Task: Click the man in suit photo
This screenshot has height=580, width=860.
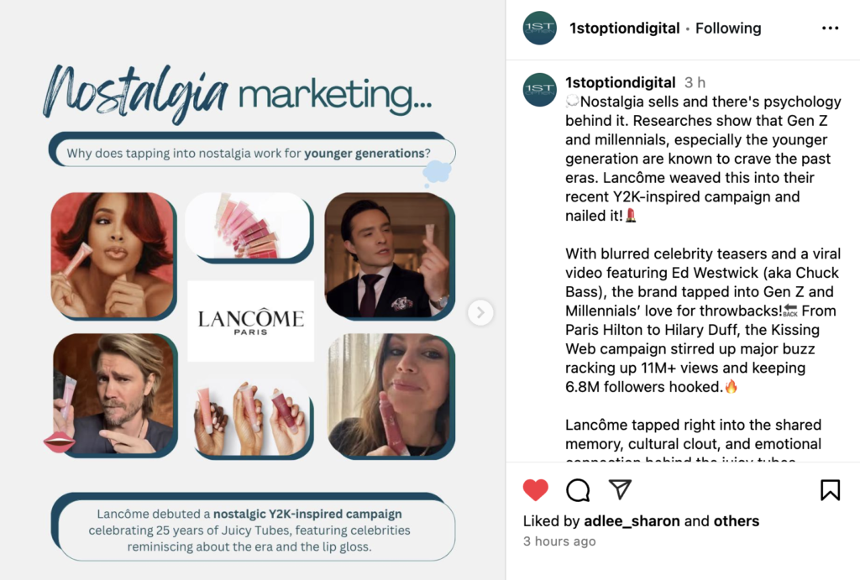Action: (x=390, y=255)
